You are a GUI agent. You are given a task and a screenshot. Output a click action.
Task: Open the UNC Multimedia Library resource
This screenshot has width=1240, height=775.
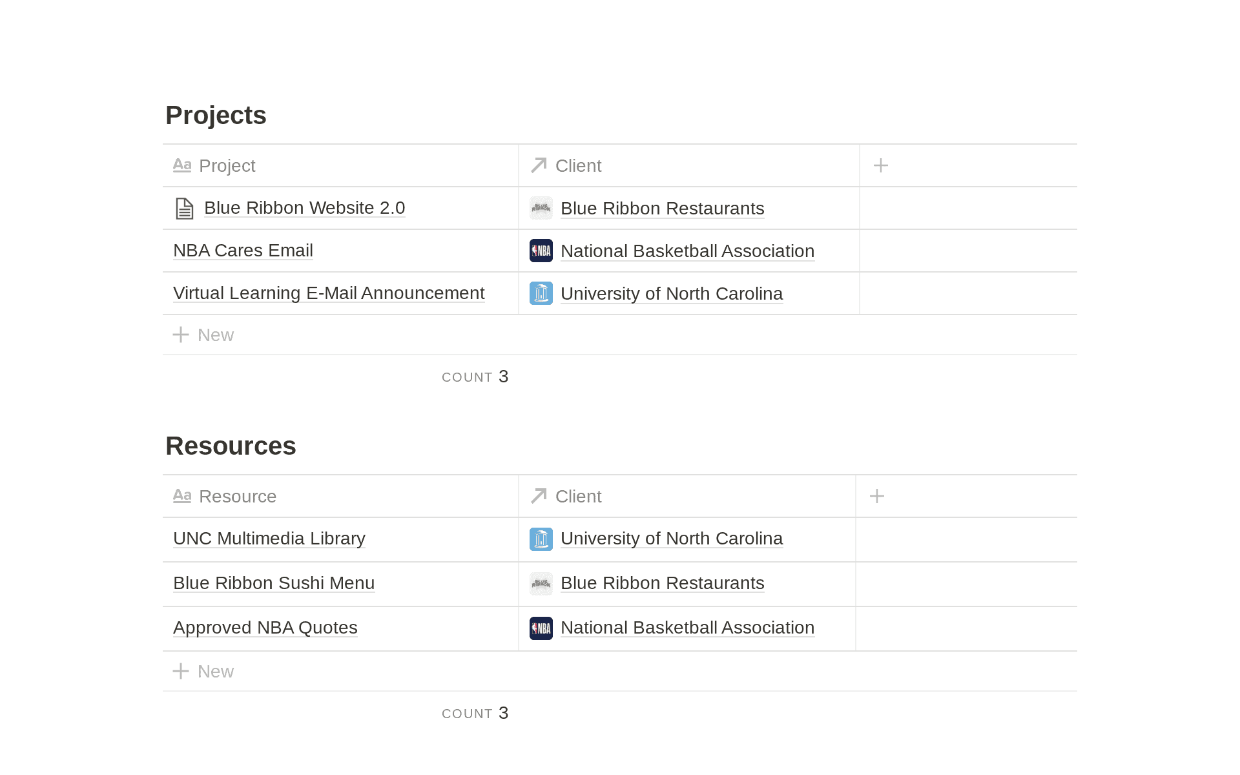(x=269, y=539)
